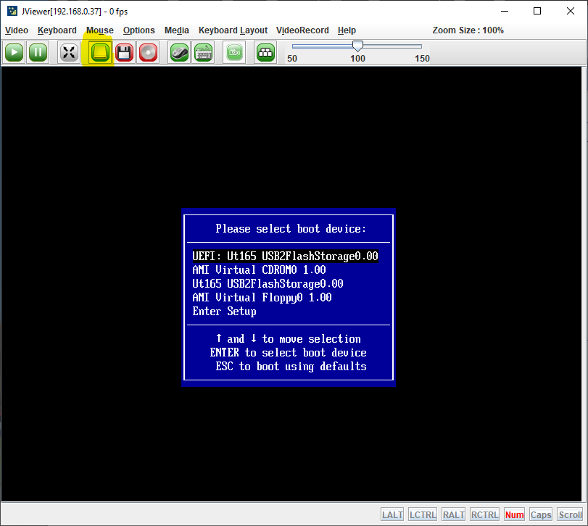Click the floppy disk capture screen icon
Image resolution: width=588 pixels, height=526 pixels.
click(124, 52)
